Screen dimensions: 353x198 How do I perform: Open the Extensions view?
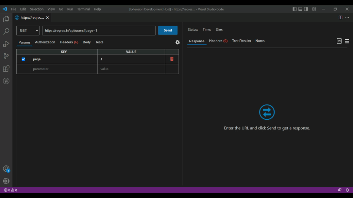pyautogui.click(x=6, y=69)
